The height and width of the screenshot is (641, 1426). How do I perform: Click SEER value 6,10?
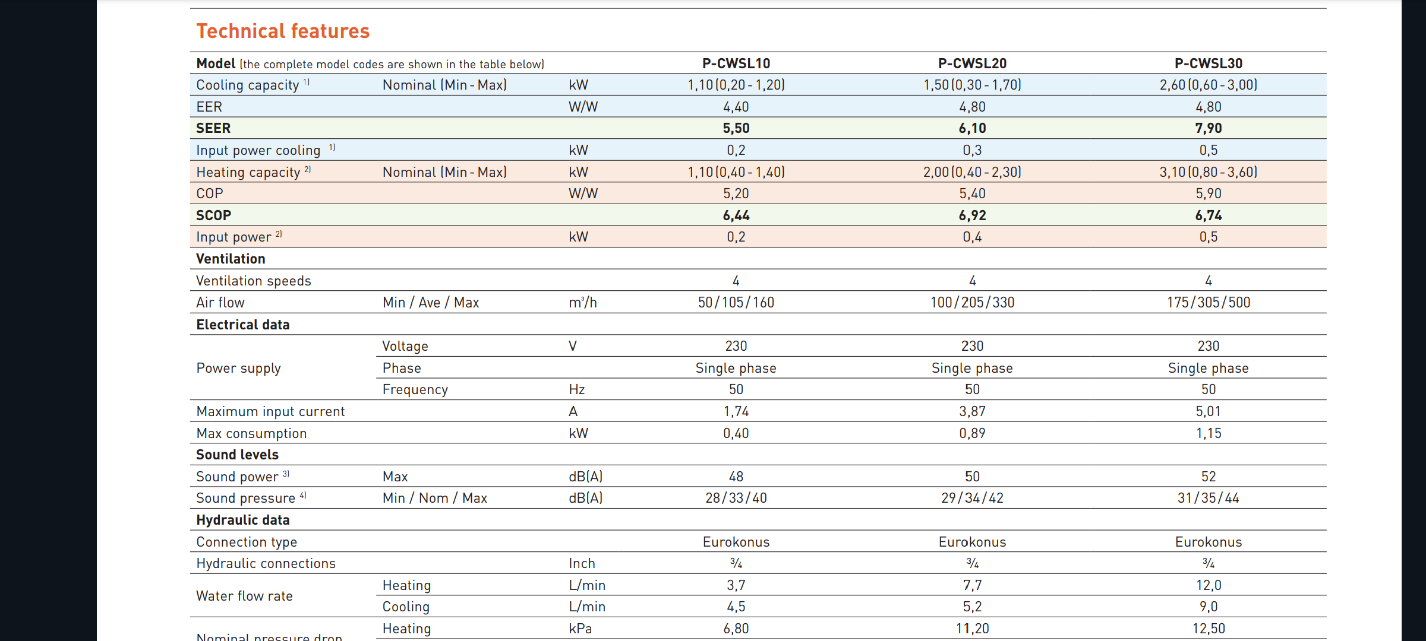point(972,128)
